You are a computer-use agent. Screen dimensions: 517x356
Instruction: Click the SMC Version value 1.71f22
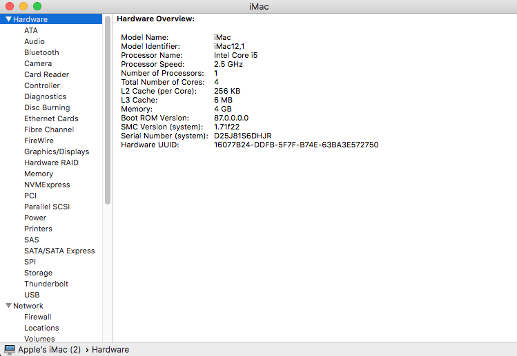[x=226, y=127]
